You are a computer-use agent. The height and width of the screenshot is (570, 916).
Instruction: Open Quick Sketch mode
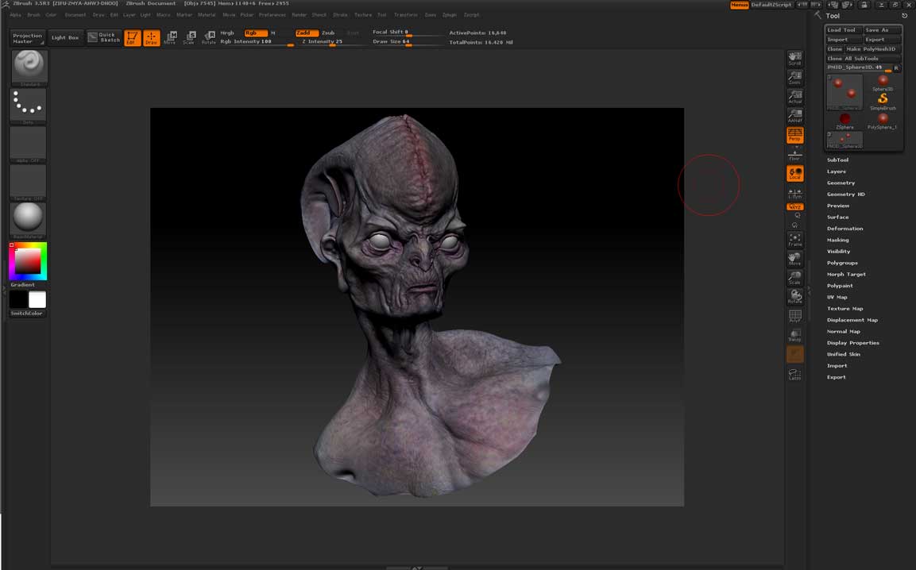[104, 37]
